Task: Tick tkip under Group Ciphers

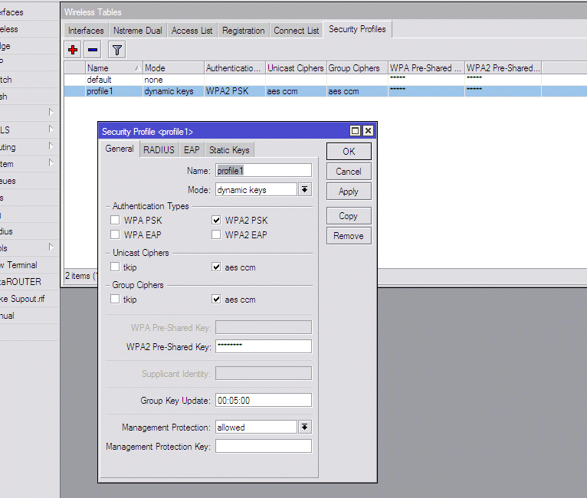Action: [x=115, y=299]
